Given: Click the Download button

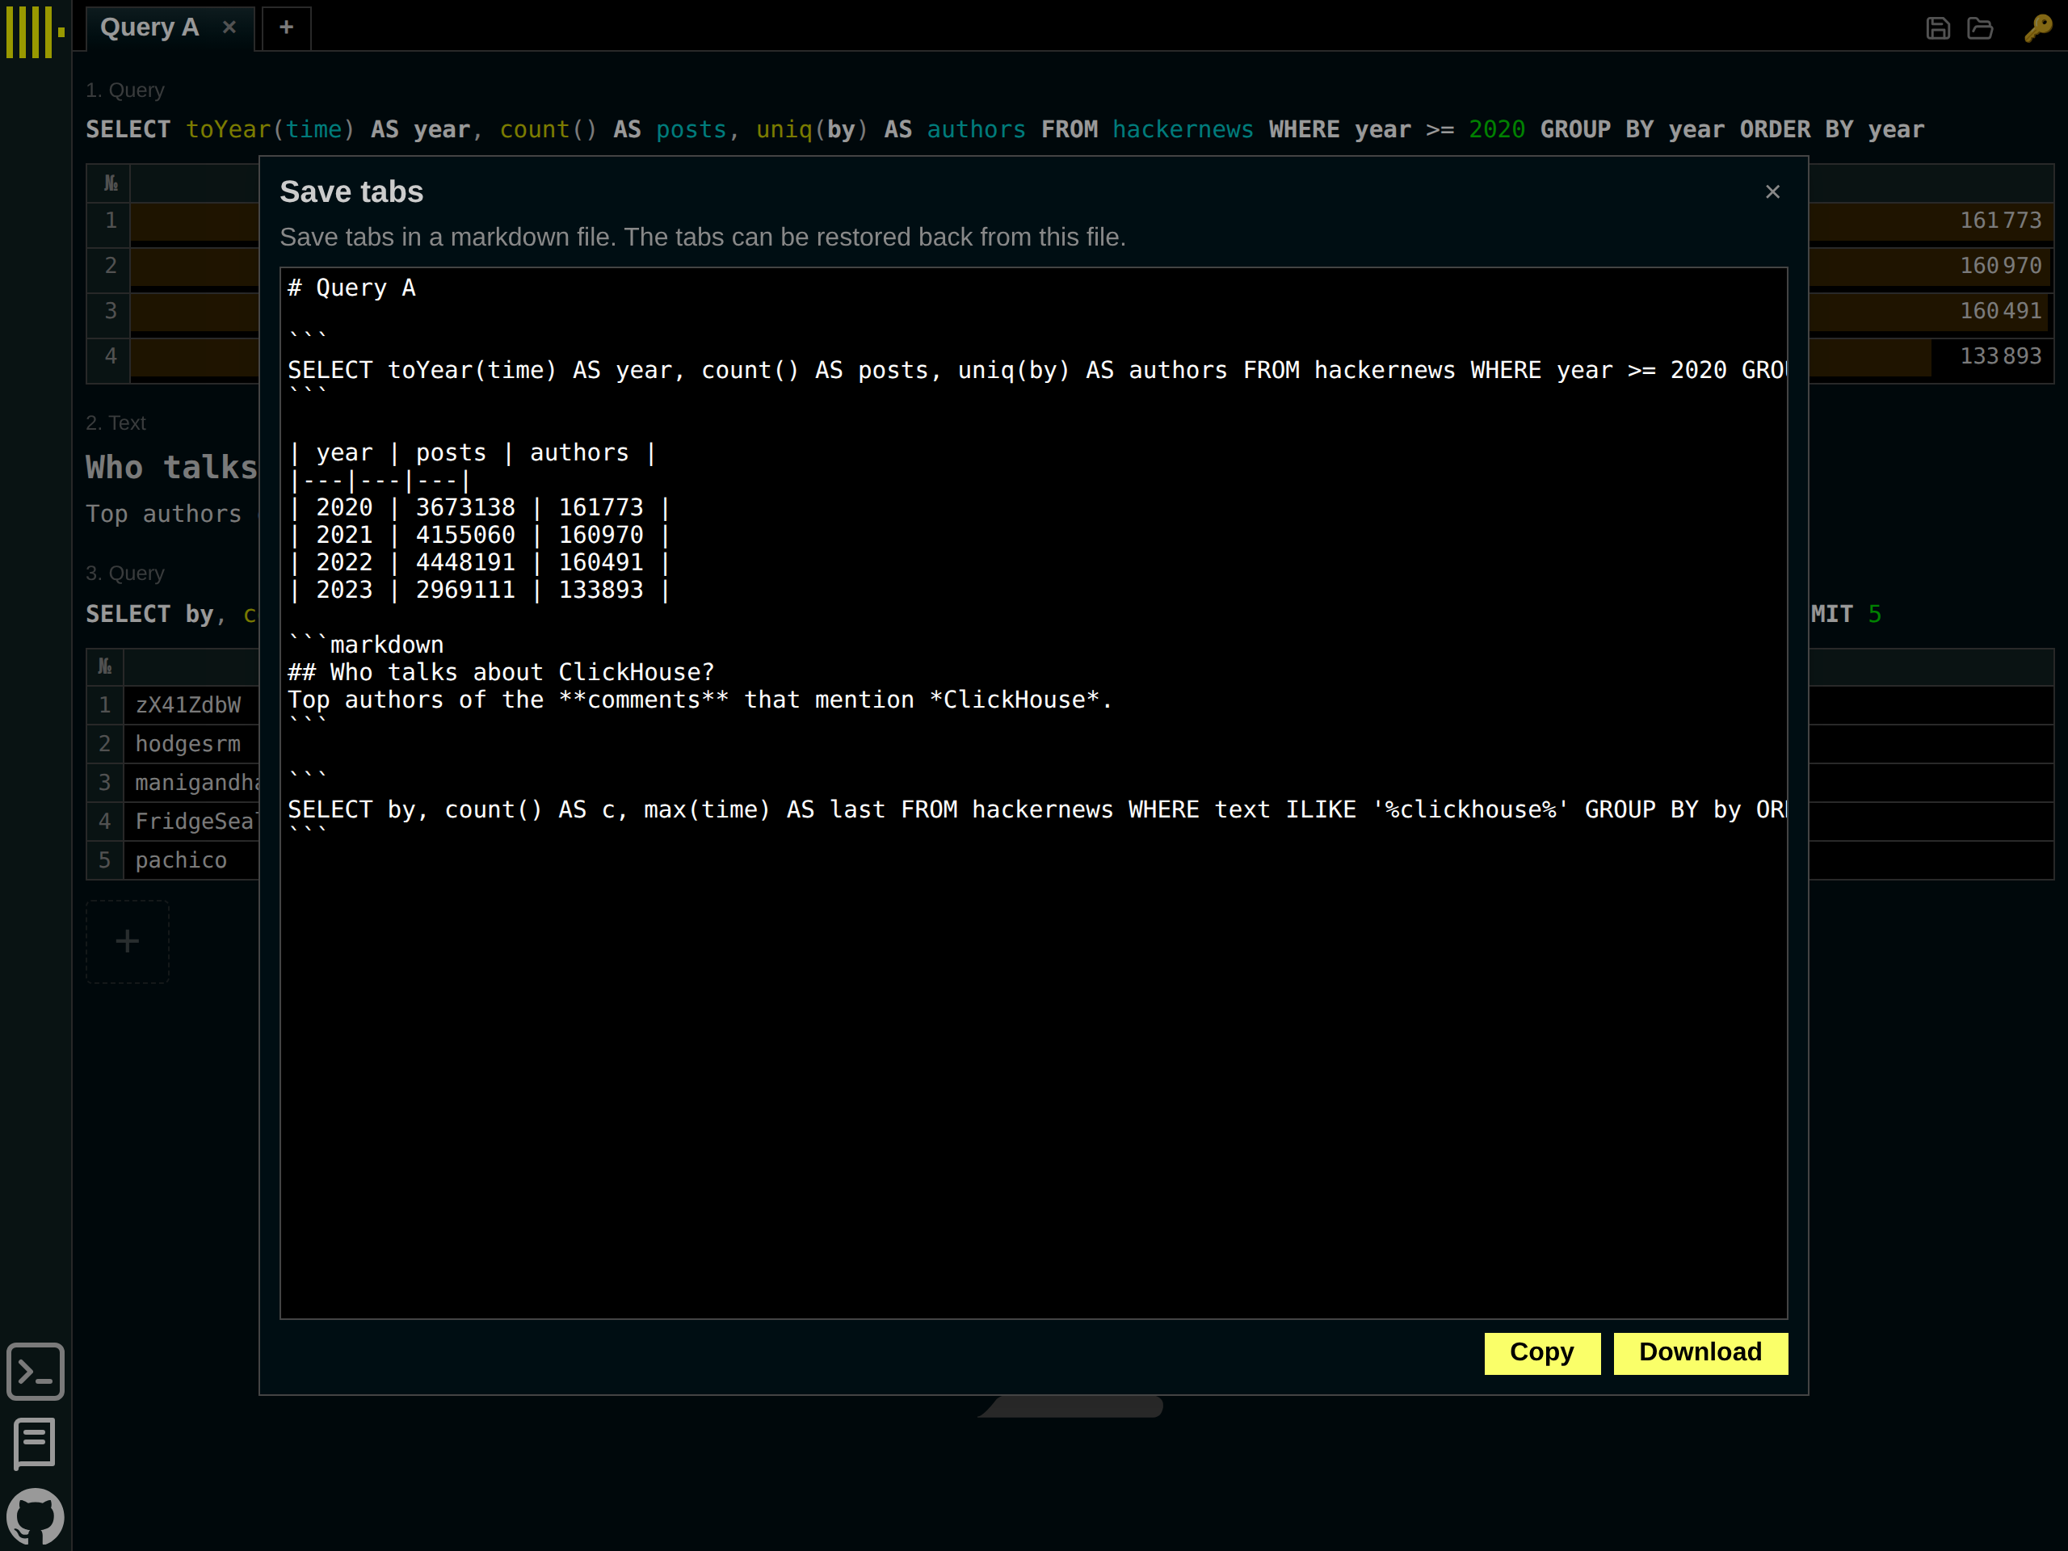Looking at the screenshot, I should pyautogui.click(x=1700, y=1353).
